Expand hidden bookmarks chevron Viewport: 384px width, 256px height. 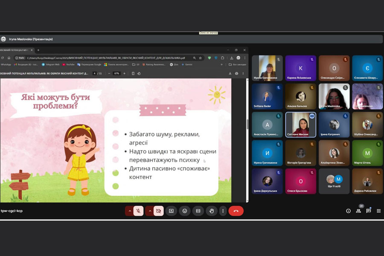[x=221, y=65]
